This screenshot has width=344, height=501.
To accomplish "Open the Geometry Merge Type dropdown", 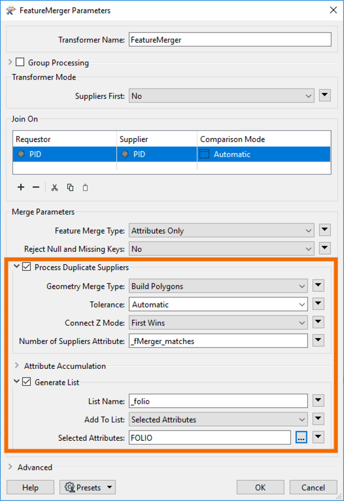I will pyautogui.click(x=218, y=286).
